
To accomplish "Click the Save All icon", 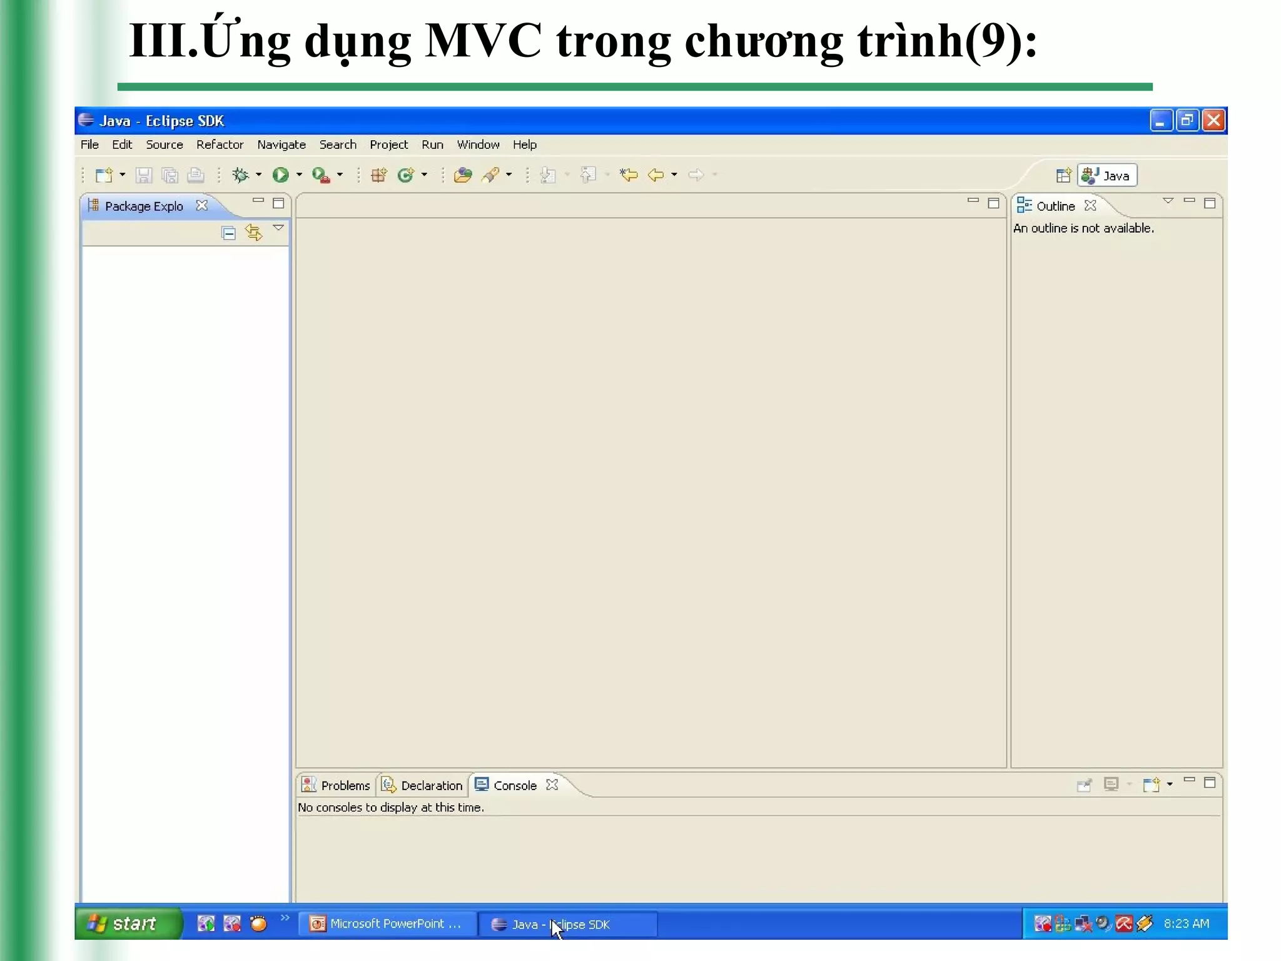I will coord(170,175).
